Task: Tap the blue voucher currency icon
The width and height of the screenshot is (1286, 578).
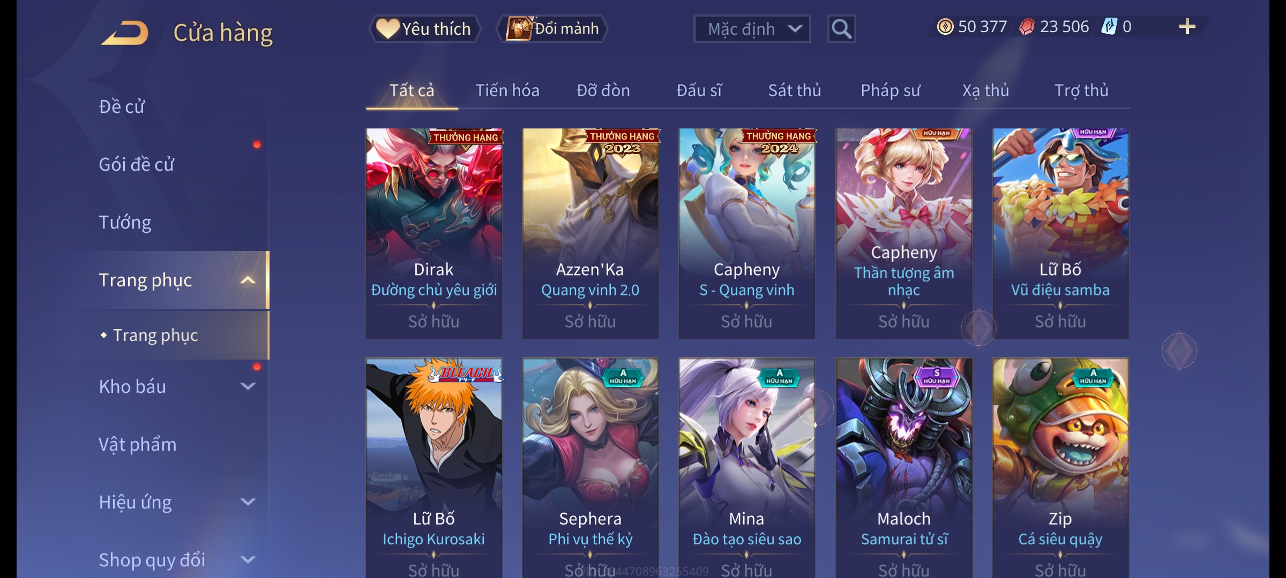Action: (1109, 27)
